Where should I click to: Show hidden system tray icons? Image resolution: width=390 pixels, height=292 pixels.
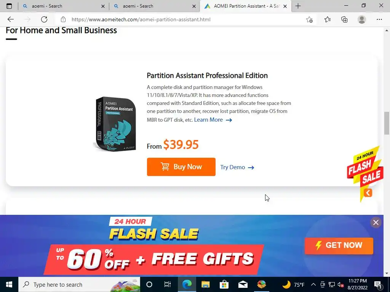(x=313, y=284)
